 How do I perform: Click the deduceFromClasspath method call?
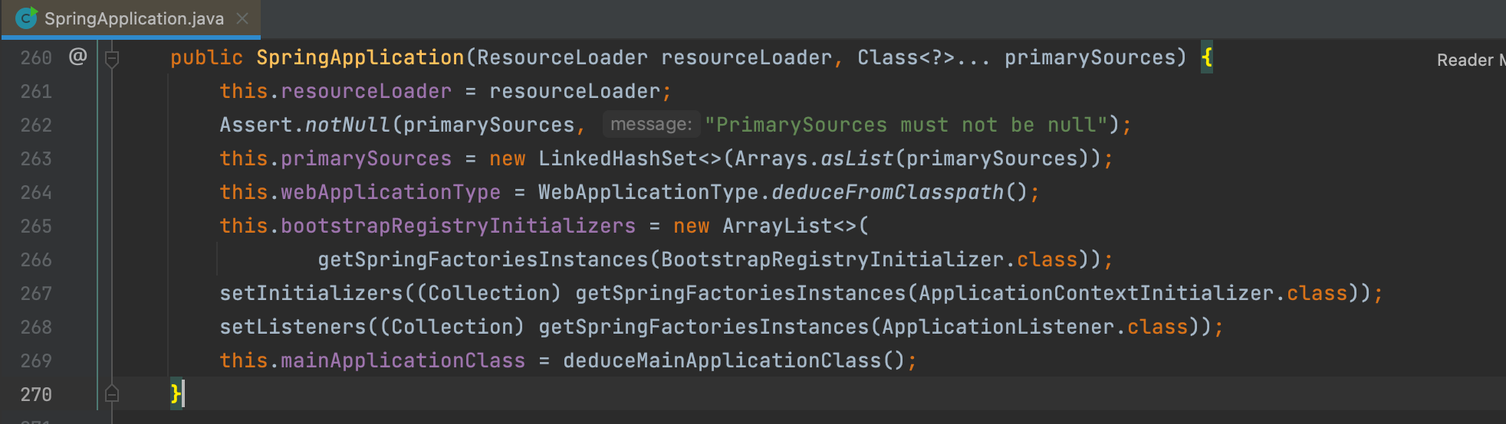tap(887, 192)
